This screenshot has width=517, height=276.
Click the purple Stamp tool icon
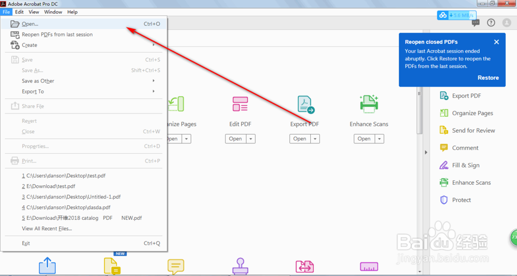pyautogui.click(x=240, y=266)
